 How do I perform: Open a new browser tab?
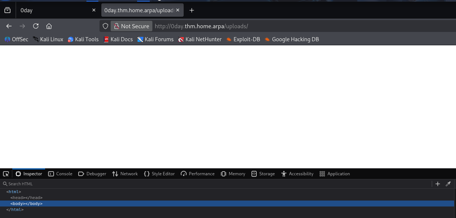[191, 10]
